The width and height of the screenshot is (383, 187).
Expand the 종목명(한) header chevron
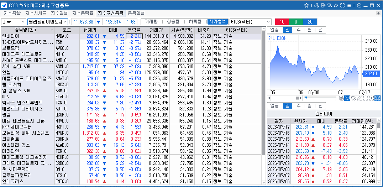[52, 30]
